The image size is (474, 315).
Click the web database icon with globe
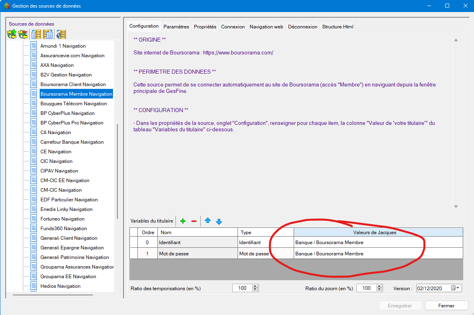(61, 34)
